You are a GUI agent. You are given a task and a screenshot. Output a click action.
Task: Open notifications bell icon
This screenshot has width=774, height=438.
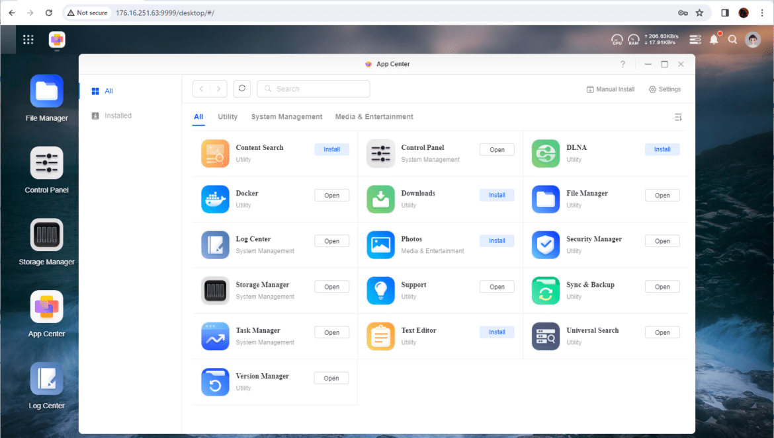click(714, 39)
